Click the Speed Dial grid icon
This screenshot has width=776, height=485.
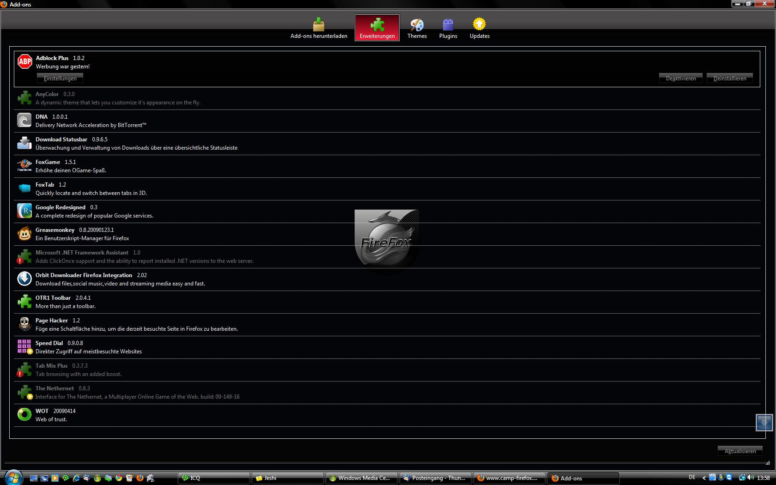pos(24,347)
